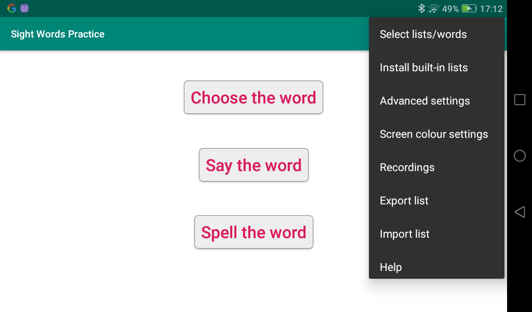
Task: Tap the purple notification icon in status bar
Action: [x=24, y=8]
